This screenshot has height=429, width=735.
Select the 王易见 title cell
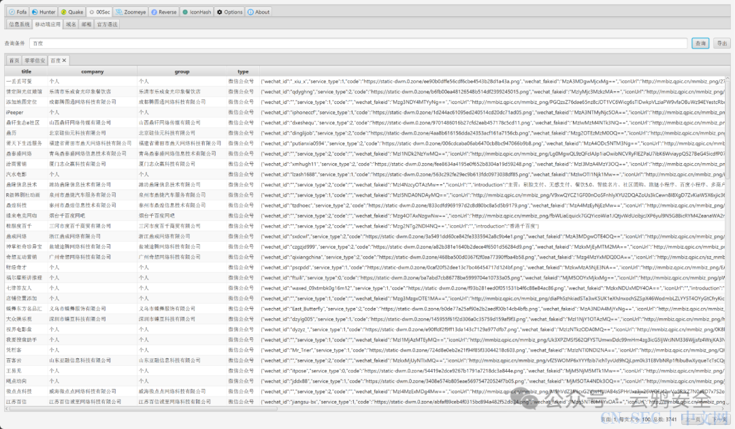click(x=26, y=371)
